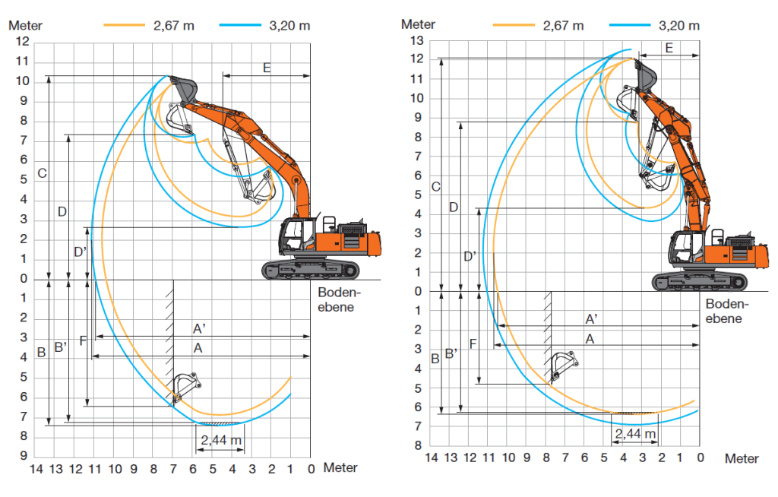
Task: Click dimension label C in the left diagram
Action: click(x=43, y=173)
